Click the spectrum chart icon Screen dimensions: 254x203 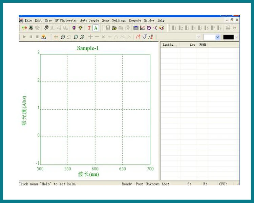click(x=142, y=28)
